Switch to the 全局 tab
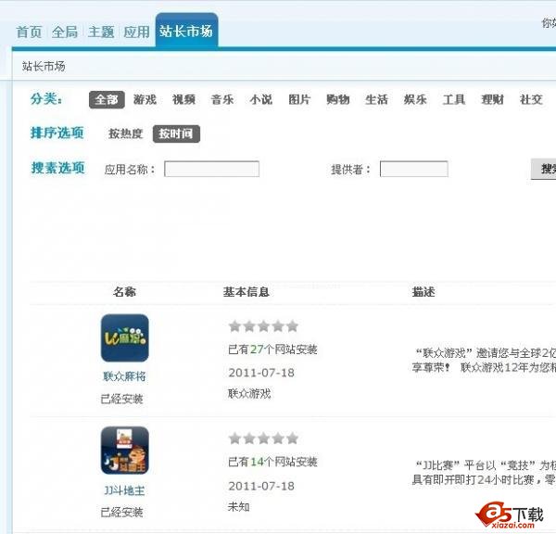The width and height of the screenshot is (556, 534). (x=65, y=32)
